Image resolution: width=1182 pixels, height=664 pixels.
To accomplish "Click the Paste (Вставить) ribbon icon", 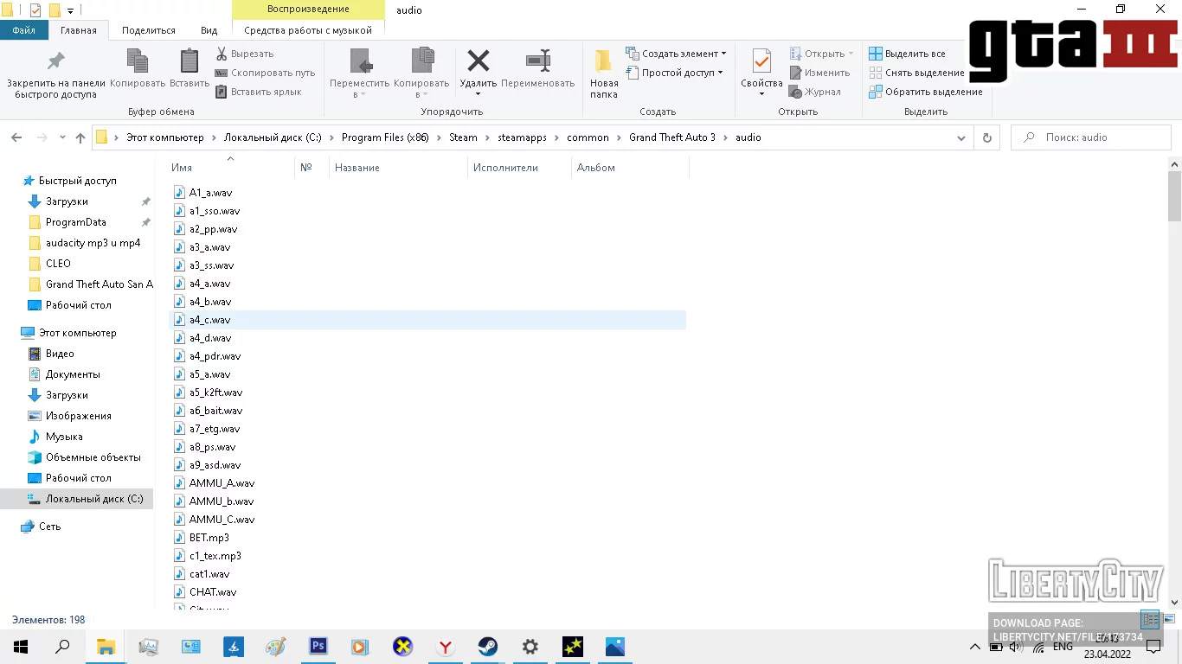I will click(189, 63).
